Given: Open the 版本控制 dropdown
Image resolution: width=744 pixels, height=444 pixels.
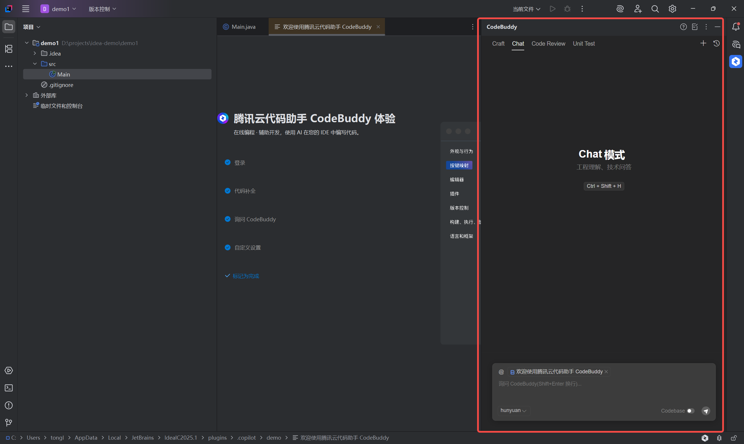Looking at the screenshot, I should pyautogui.click(x=102, y=9).
